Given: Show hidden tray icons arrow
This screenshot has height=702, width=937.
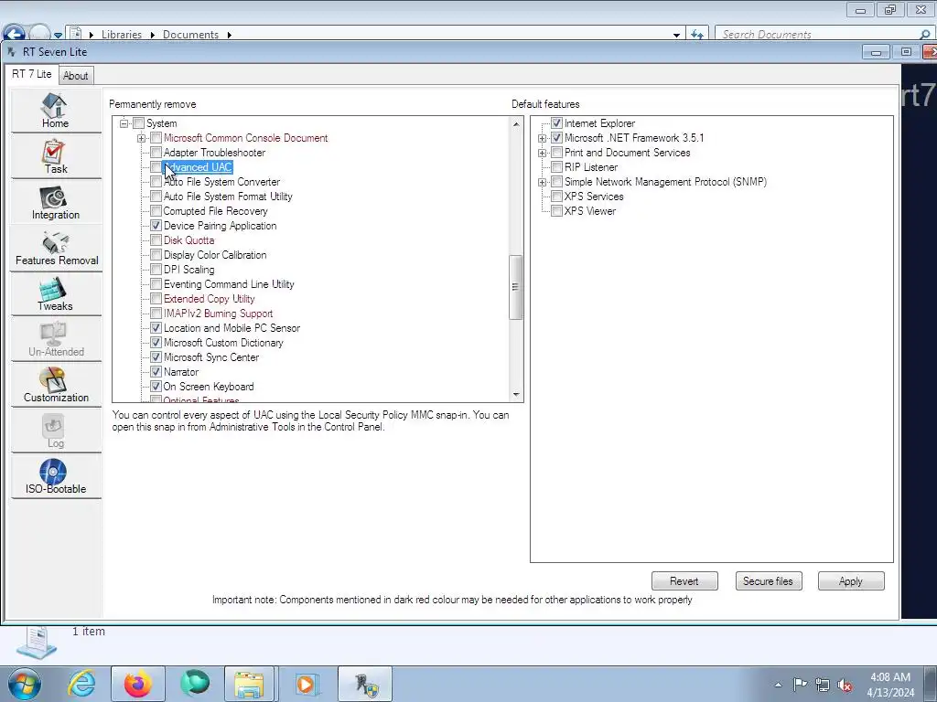Looking at the screenshot, I should pos(778,685).
